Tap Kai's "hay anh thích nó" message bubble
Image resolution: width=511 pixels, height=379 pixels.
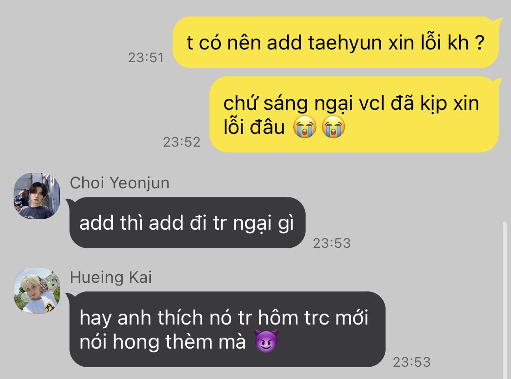coord(226,329)
